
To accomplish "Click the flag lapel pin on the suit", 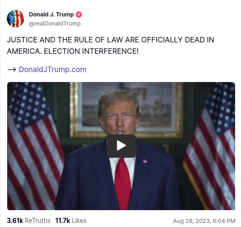I will point(145,161).
